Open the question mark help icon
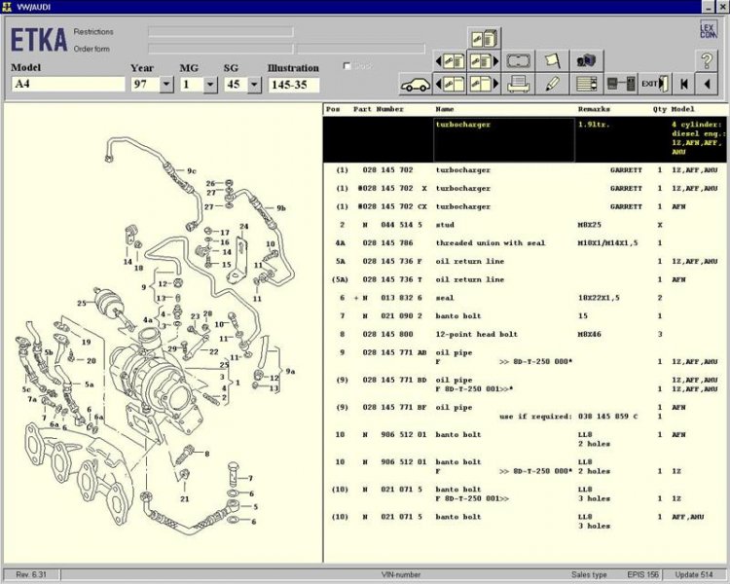 (x=708, y=60)
